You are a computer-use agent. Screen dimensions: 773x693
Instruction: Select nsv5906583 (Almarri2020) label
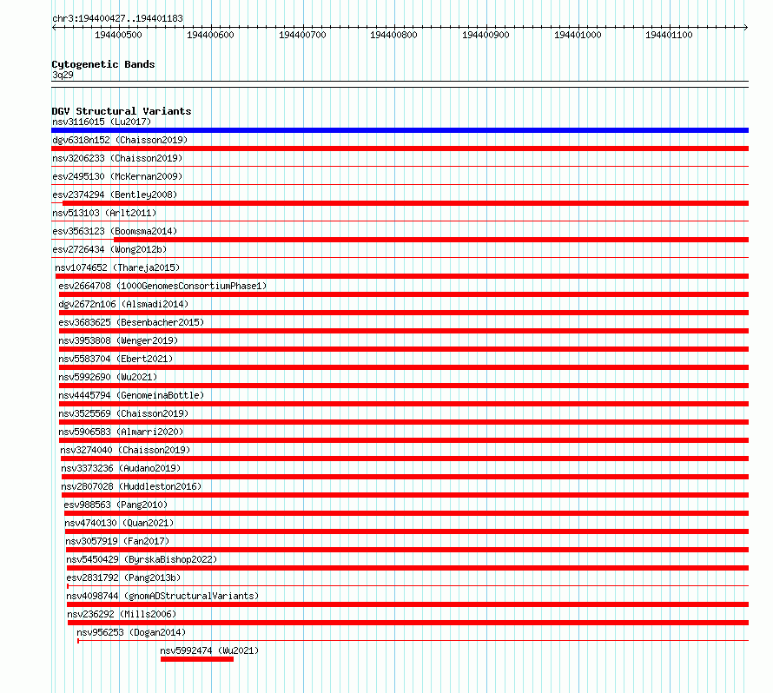pos(121,432)
